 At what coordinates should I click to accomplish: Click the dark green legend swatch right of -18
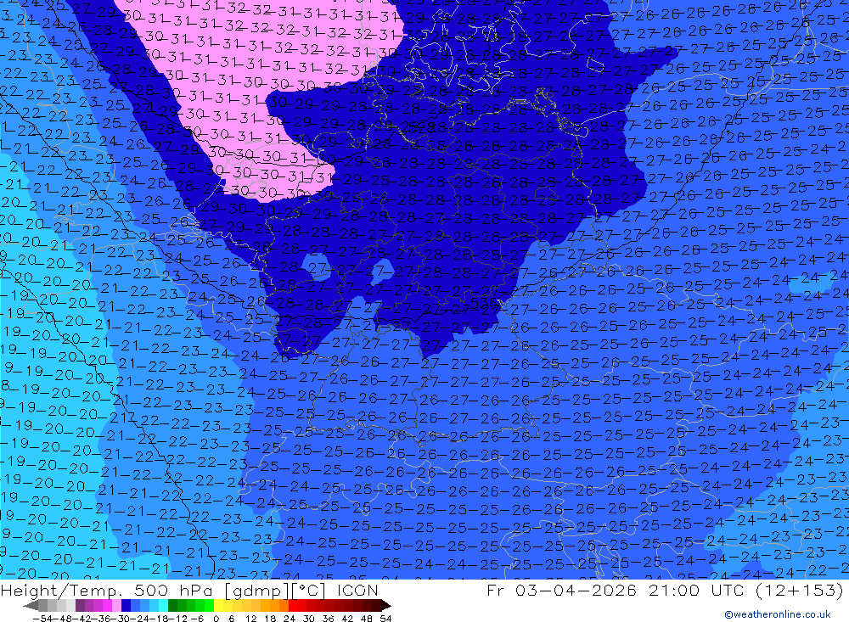[x=172, y=605]
